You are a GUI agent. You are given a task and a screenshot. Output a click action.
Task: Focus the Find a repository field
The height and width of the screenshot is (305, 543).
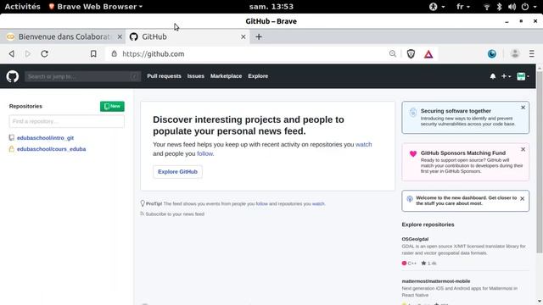pyautogui.click(x=66, y=121)
